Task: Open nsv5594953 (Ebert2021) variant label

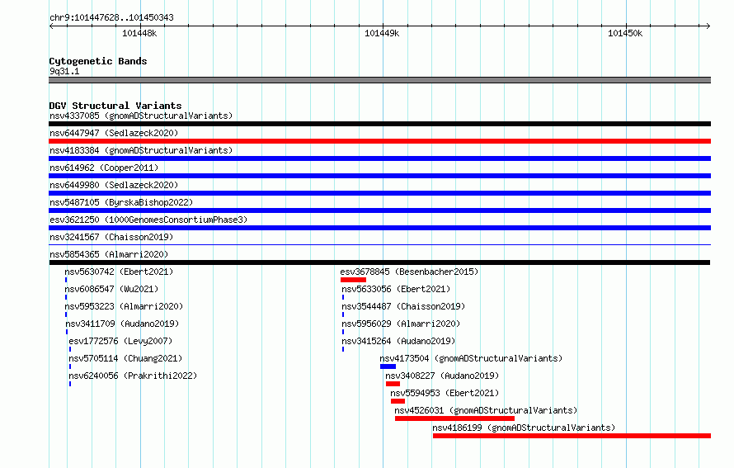Action: point(445,393)
